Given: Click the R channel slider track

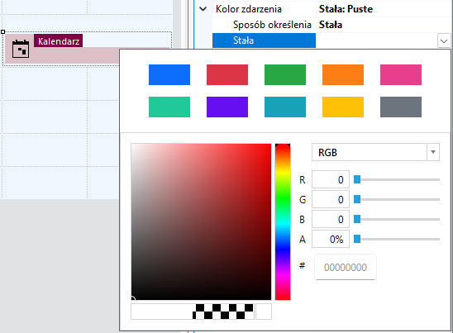Looking at the screenshot, I should [x=397, y=179].
